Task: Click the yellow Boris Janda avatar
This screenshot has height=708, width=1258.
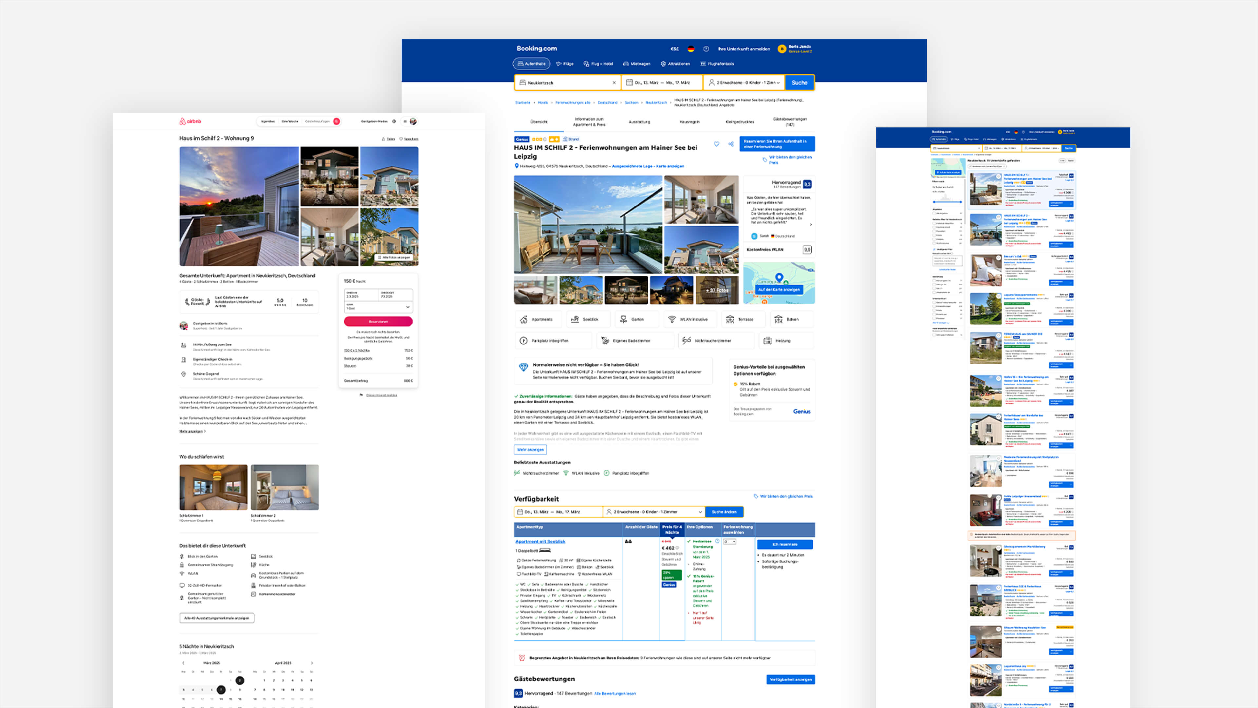Action: tap(782, 49)
